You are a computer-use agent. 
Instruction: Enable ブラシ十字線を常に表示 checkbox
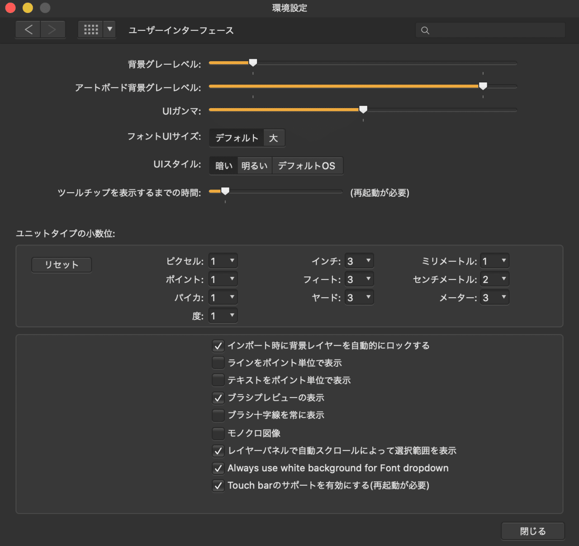[x=218, y=415]
